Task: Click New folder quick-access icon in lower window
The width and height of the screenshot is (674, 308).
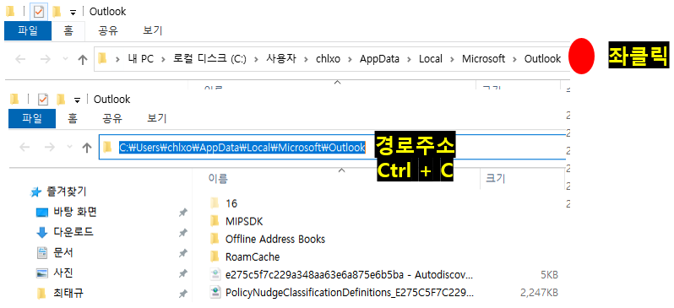Action: (61, 100)
